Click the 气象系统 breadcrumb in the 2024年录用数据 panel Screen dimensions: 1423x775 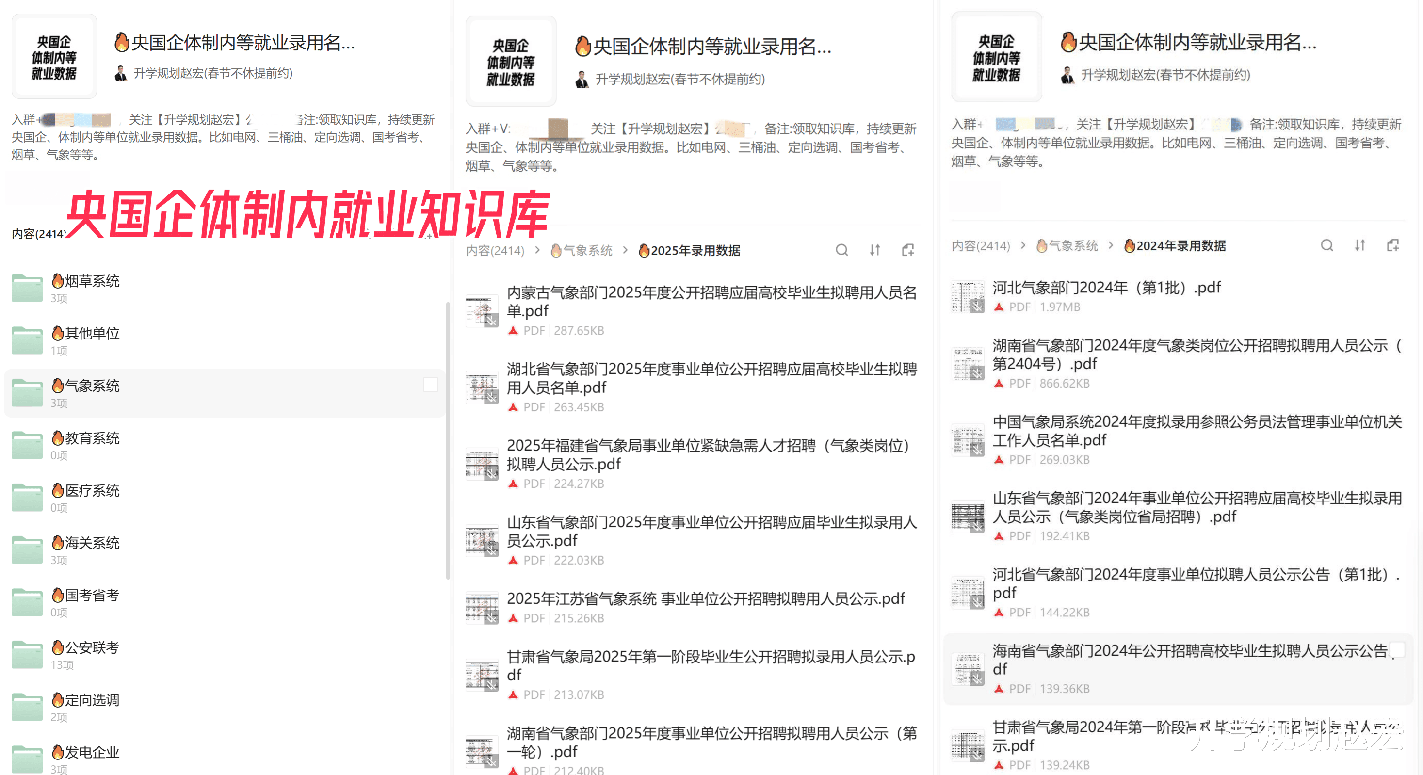pyautogui.click(x=1068, y=246)
